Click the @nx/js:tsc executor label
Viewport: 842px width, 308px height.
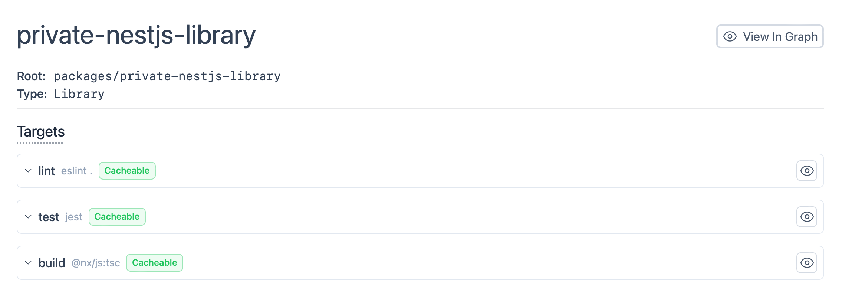click(x=96, y=263)
